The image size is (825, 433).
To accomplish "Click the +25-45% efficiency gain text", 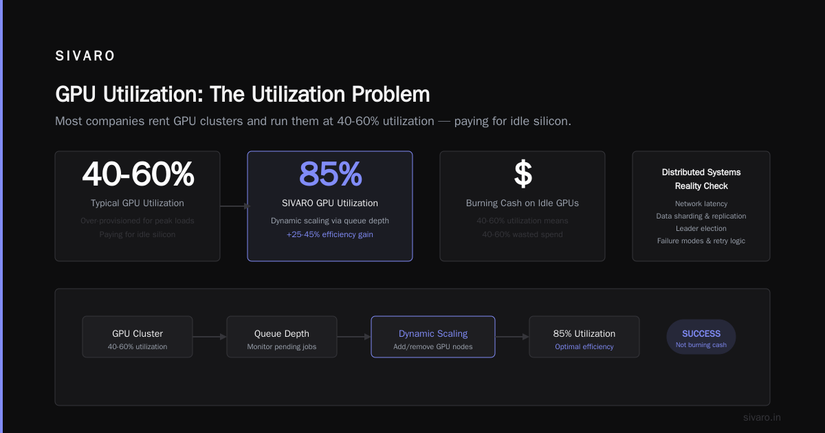I will [330, 234].
